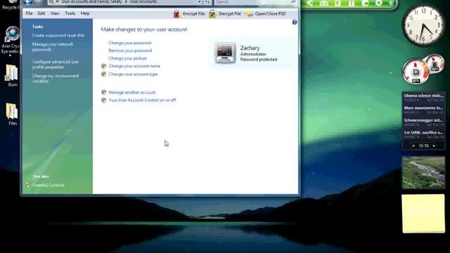The image size is (450, 253).
Task: Click the yellow sticky note gadget
Action: coord(423,214)
